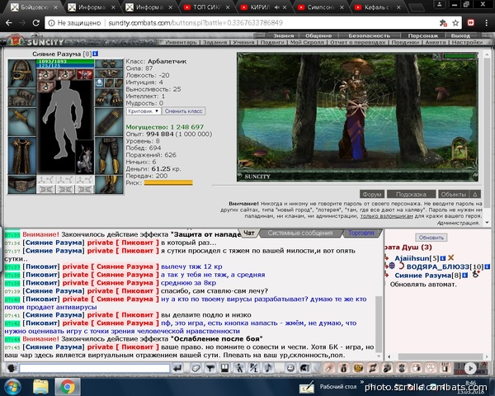Viewport: 495px width, 396px height.
Task: Click the crossed swords icon by Ajaiihsun
Action: [450, 257]
